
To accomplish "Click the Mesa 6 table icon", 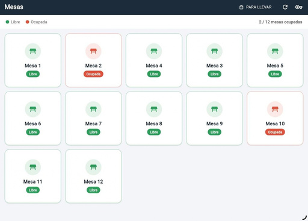I will pos(33,110).
